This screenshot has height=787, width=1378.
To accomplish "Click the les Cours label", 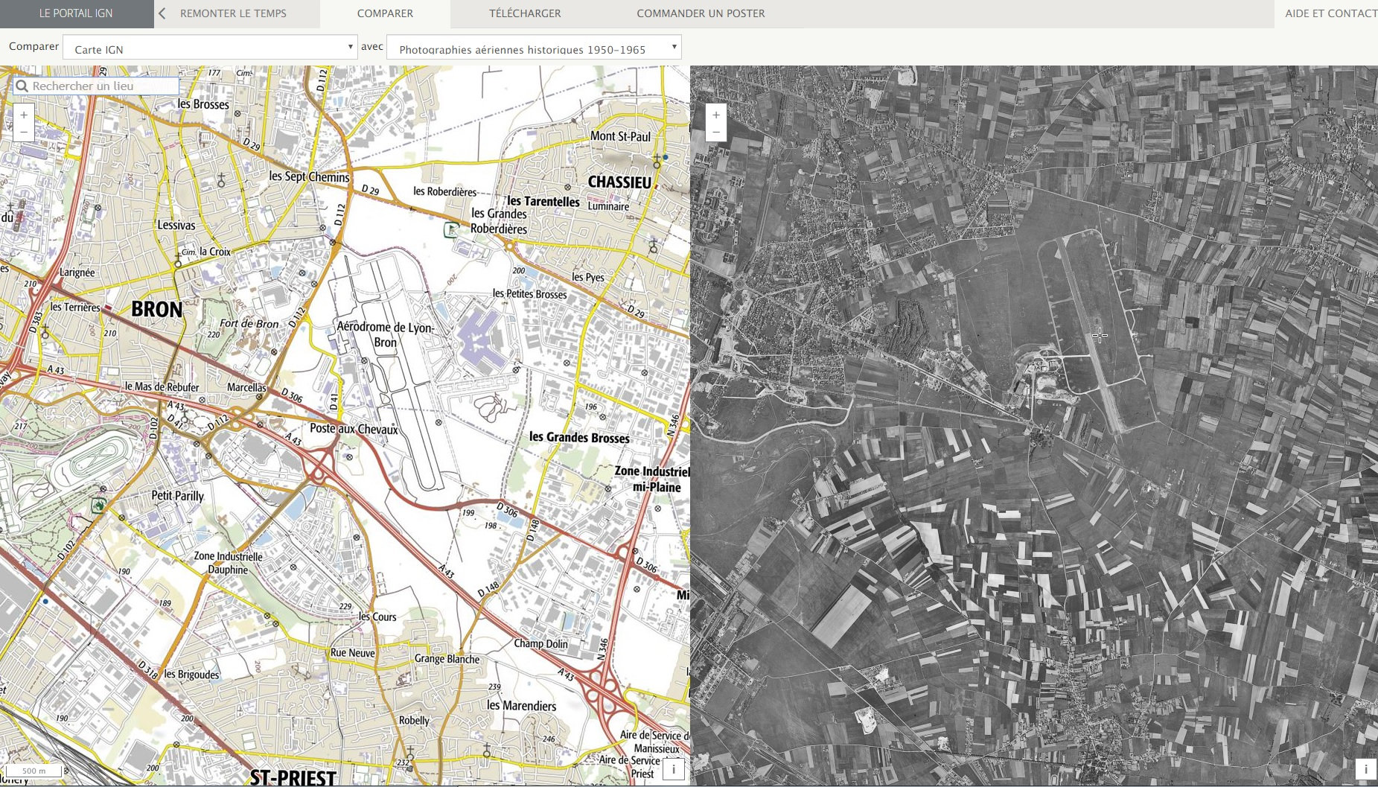I will pyautogui.click(x=377, y=616).
